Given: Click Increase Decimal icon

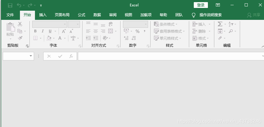Looking at the screenshot, I should (x=126, y=38).
